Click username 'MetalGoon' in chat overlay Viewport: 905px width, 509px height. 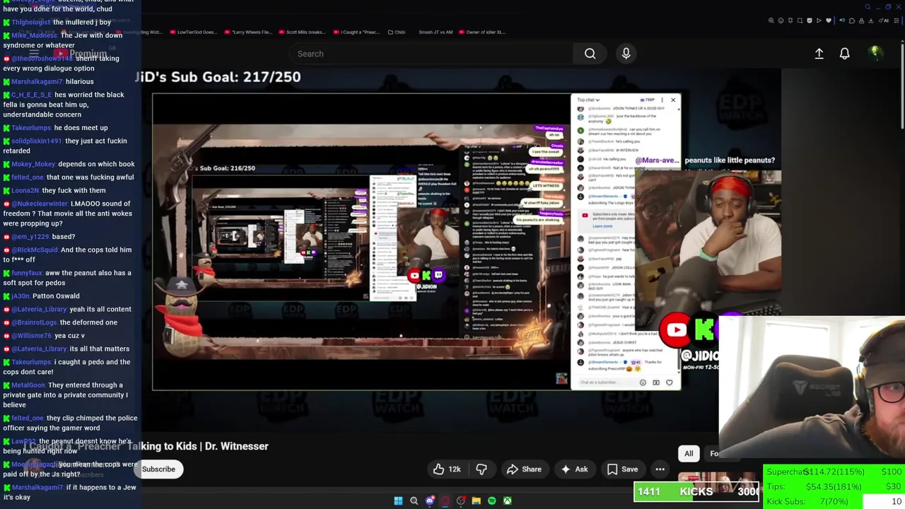click(28, 385)
